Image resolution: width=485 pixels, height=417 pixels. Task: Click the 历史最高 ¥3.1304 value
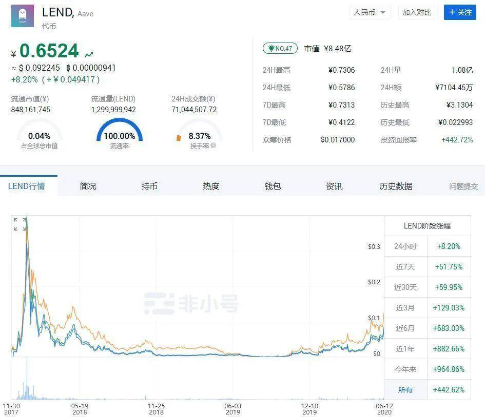(x=460, y=105)
